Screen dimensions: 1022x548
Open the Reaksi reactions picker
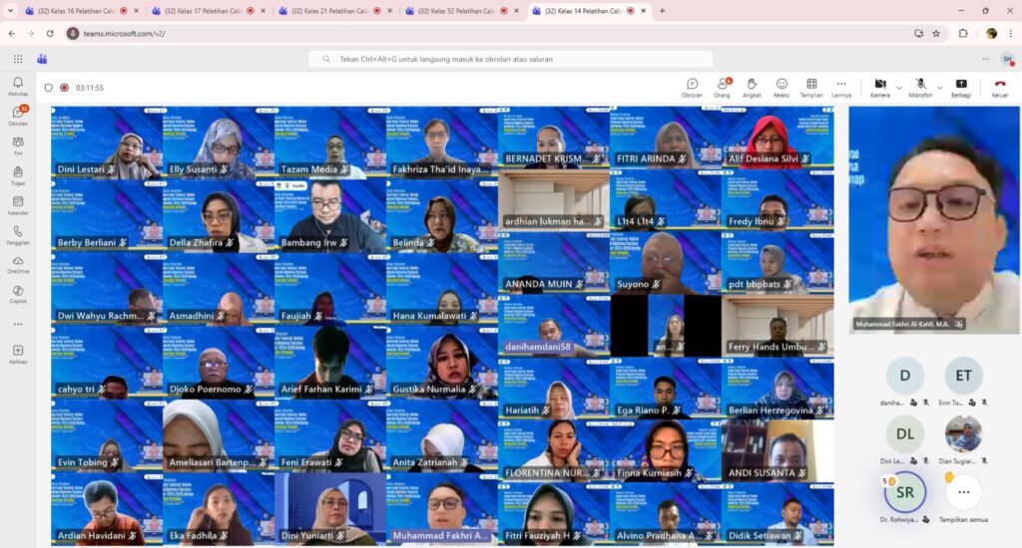pyautogui.click(x=781, y=86)
